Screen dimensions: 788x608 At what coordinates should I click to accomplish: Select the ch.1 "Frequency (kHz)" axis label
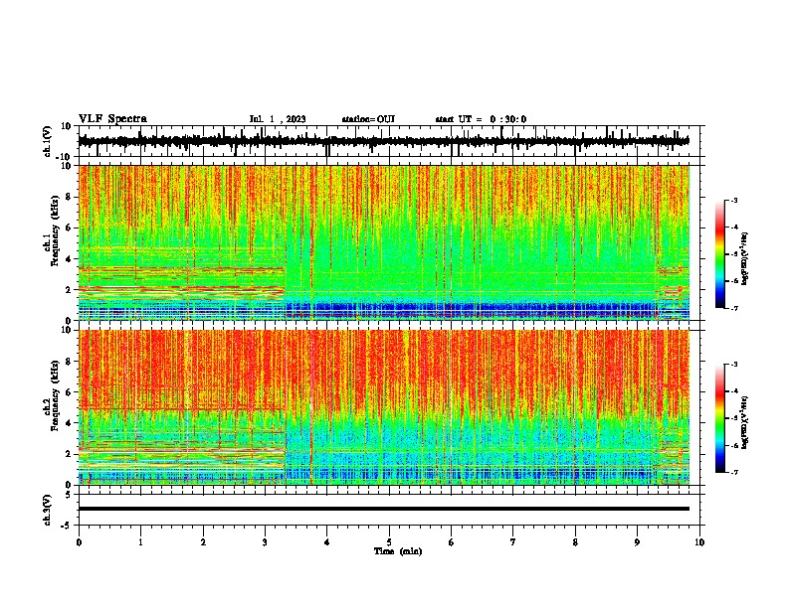pos(55,231)
